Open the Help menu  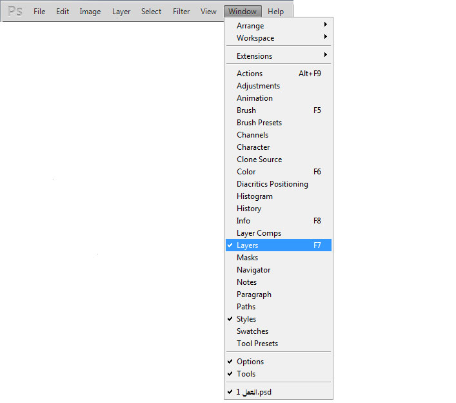[x=275, y=12]
